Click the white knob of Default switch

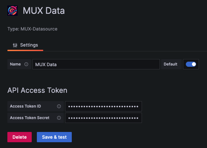pos(194,64)
